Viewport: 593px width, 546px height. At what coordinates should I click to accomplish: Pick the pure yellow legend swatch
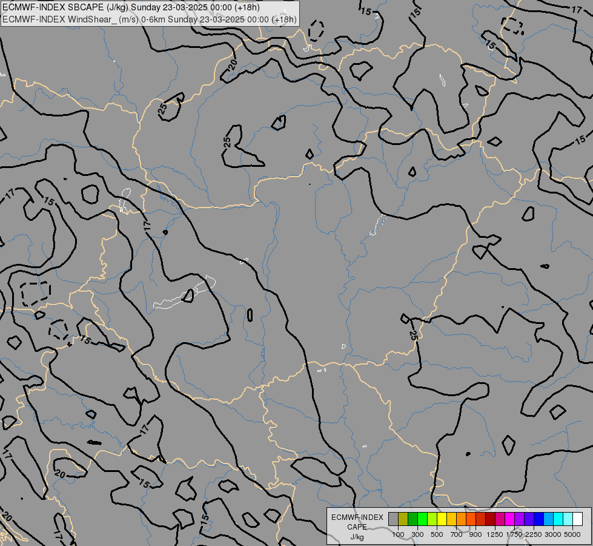pyautogui.click(x=442, y=519)
